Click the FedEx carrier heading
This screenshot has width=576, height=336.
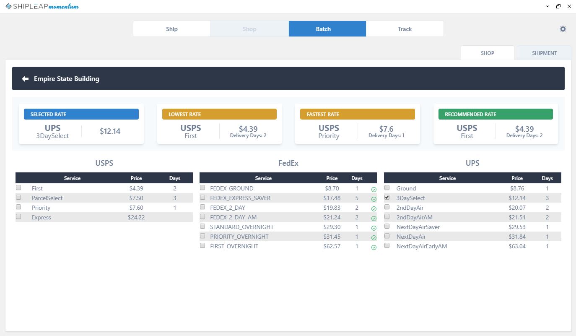tap(288, 163)
